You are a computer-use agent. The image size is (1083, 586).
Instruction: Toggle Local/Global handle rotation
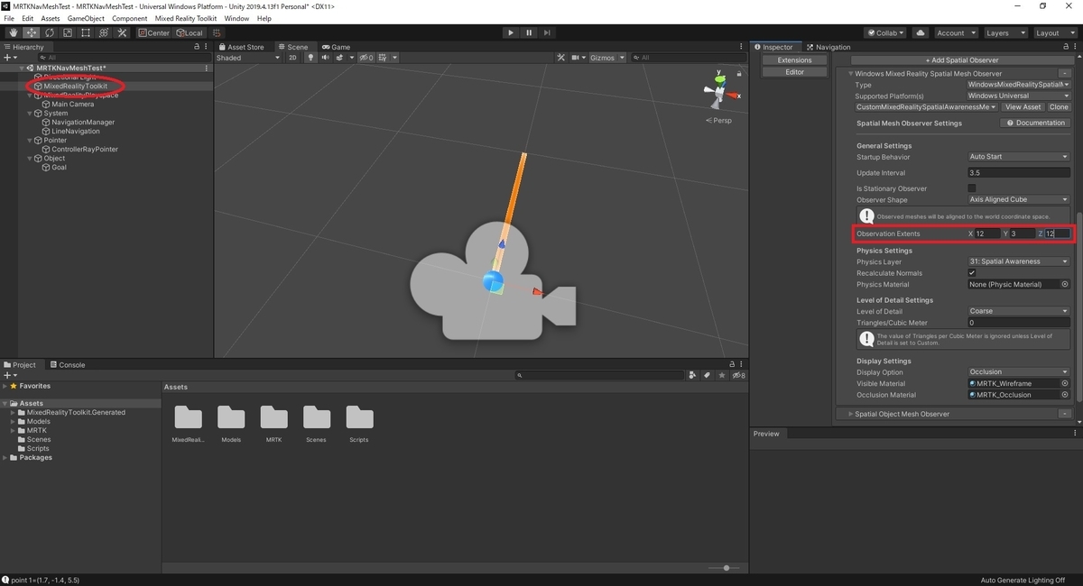(190, 32)
